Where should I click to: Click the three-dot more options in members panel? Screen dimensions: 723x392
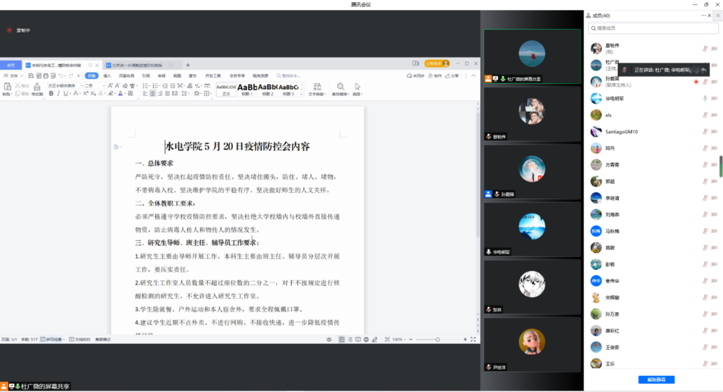pyautogui.click(x=703, y=15)
